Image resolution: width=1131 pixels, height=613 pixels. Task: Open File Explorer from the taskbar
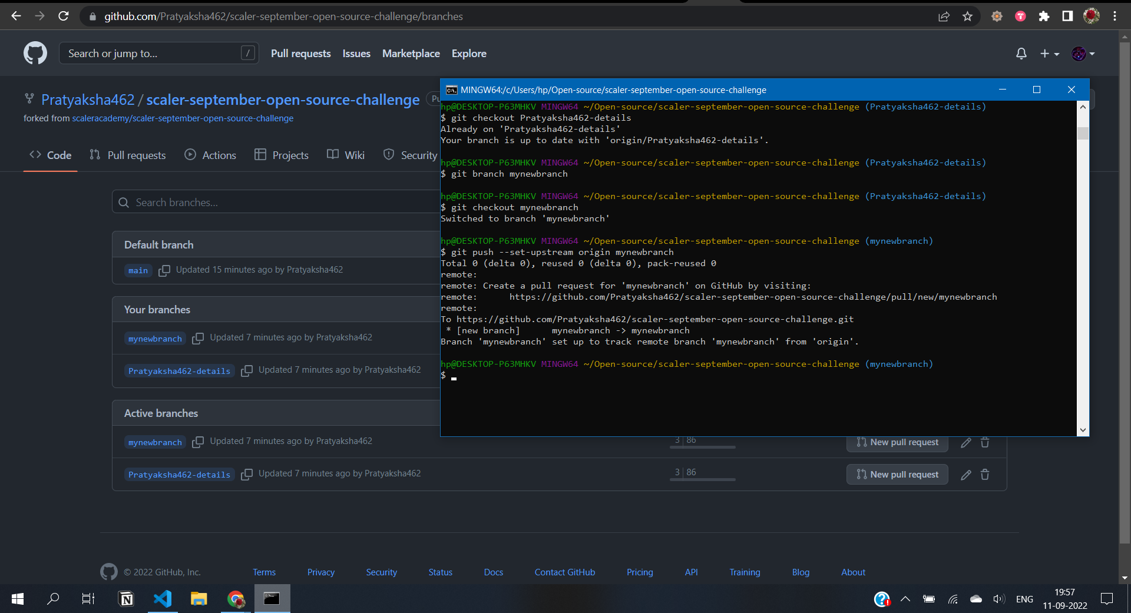pyautogui.click(x=199, y=599)
